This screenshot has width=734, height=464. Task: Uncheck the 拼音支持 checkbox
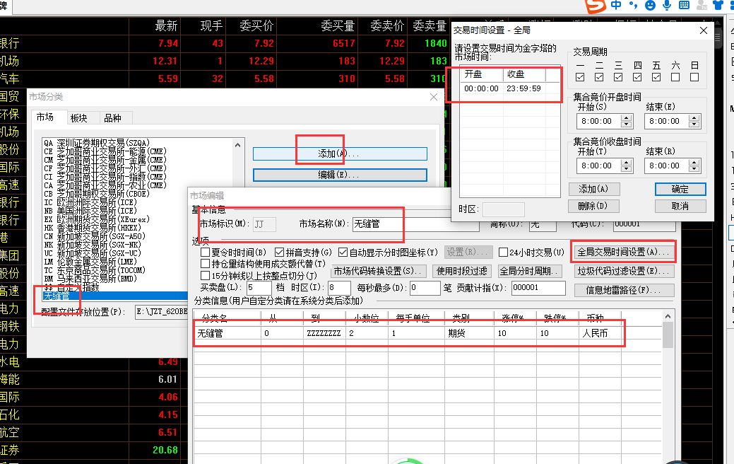pos(280,252)
